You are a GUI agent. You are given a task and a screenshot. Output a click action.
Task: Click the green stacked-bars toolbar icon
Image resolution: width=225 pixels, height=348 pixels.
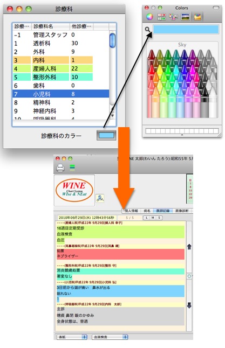[72, 167]
